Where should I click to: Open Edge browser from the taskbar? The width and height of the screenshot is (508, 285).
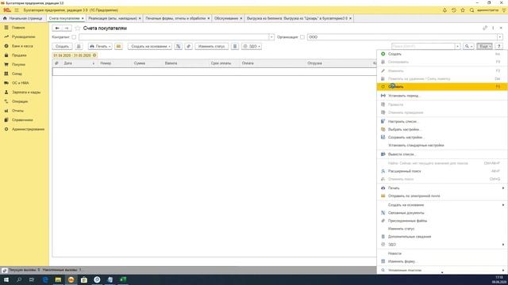coord(45,279)
